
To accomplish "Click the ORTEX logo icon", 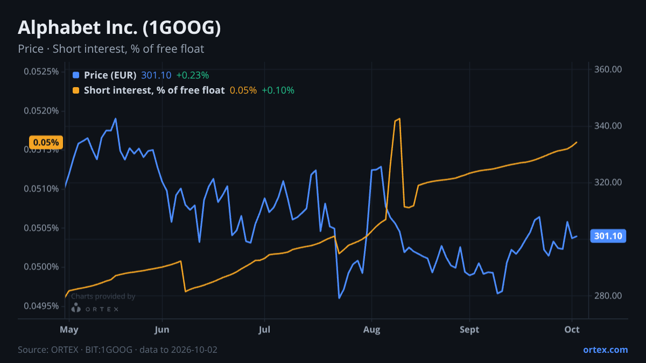I will pos(76,308).
